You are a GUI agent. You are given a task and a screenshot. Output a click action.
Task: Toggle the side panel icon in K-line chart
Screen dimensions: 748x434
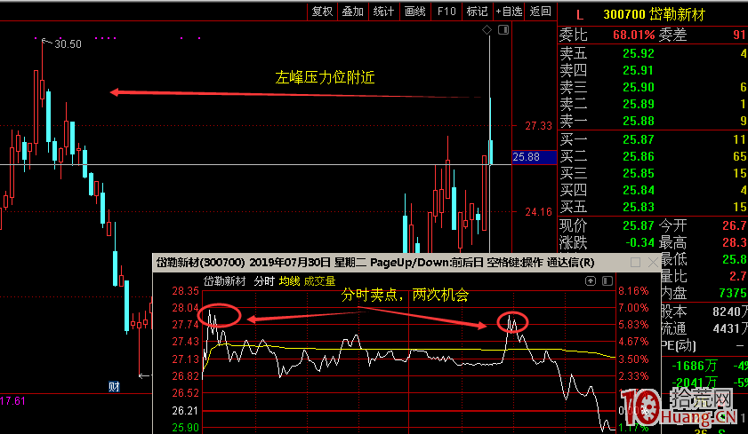pyautogui.click(x=503, y=30)
